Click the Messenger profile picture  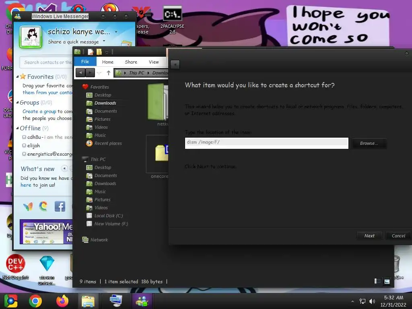[x=31, y=37]
